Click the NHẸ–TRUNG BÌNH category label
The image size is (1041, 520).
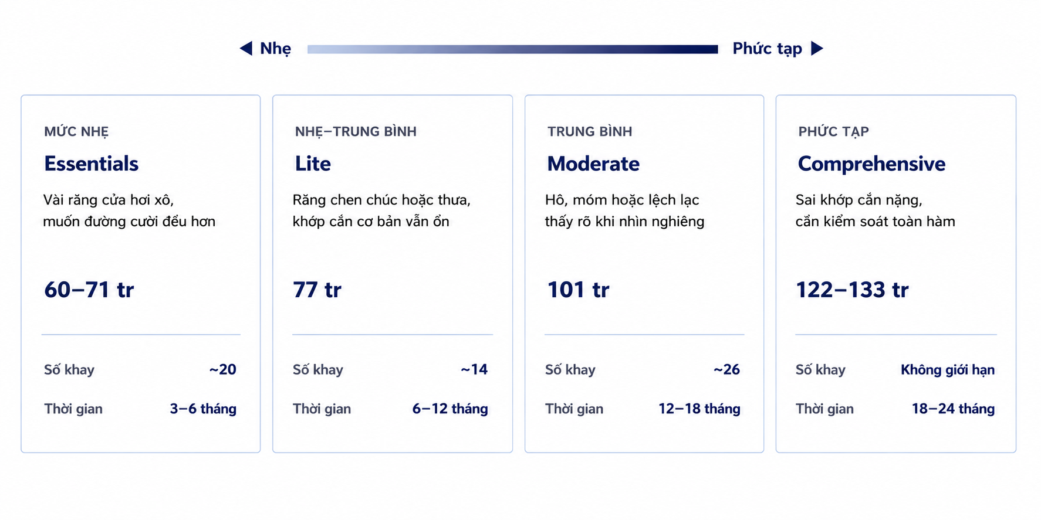pos(356,132)
